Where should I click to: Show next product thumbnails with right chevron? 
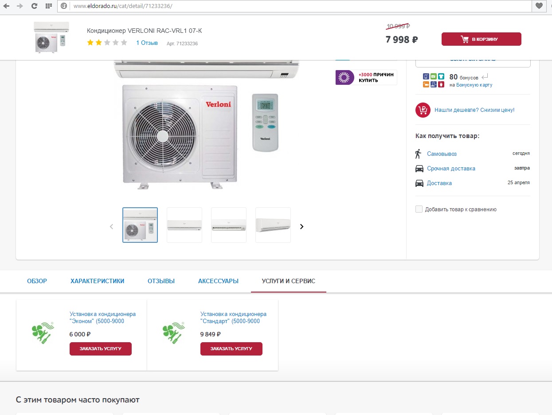(302, 226)
